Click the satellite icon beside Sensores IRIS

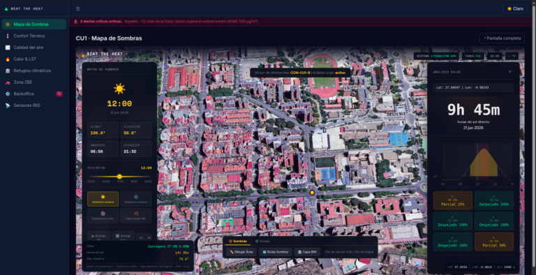[8, 105]
